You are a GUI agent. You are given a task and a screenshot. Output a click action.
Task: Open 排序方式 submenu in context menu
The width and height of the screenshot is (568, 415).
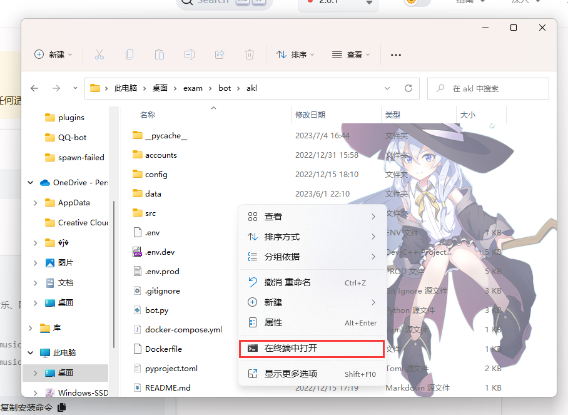(x=312, y=237)
